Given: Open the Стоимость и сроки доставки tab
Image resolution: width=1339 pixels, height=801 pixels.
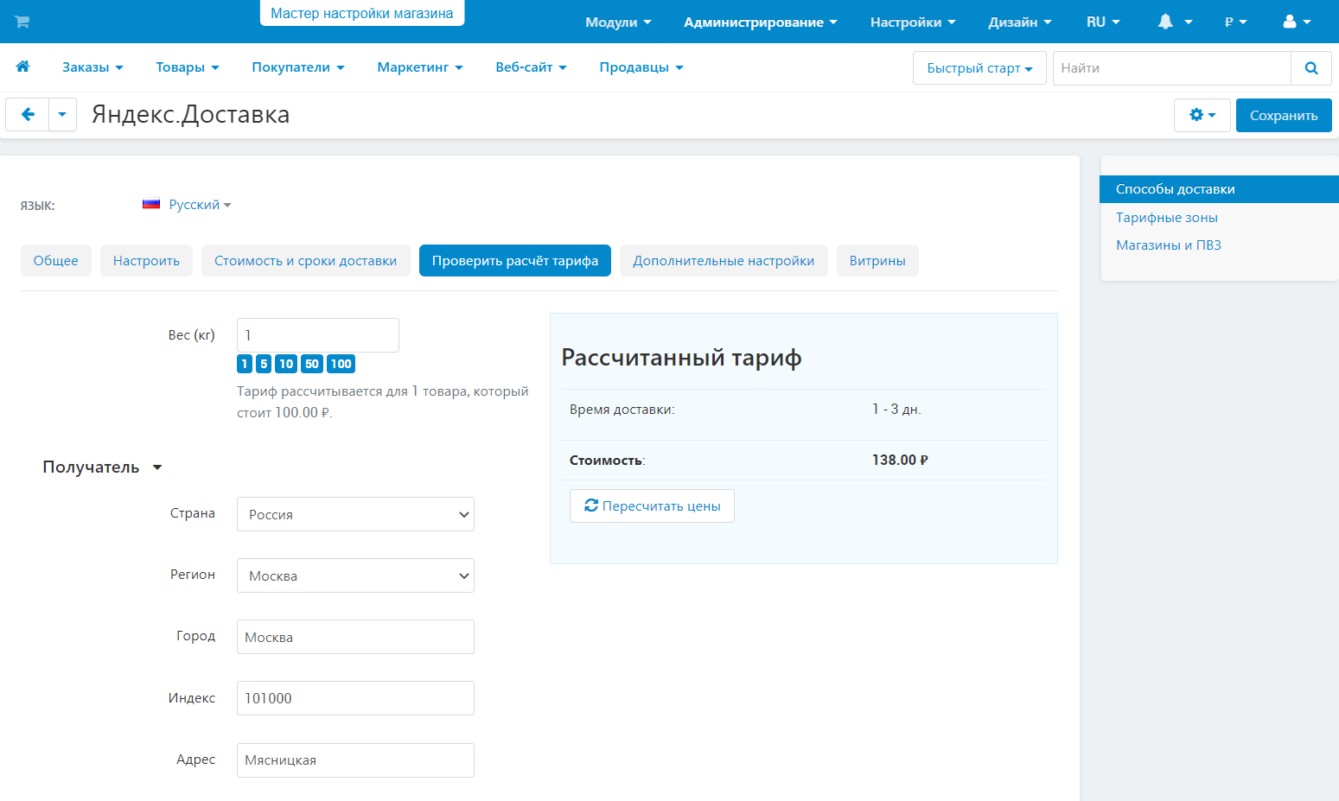Looking at the screenshot, I should [305, 261].
